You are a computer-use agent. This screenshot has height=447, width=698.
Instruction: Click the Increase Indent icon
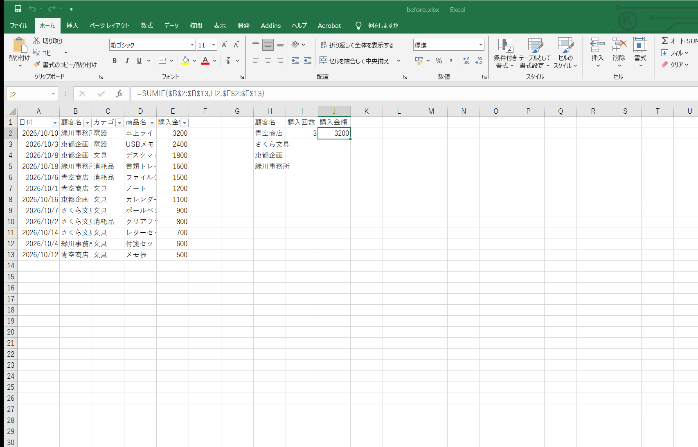308,61
